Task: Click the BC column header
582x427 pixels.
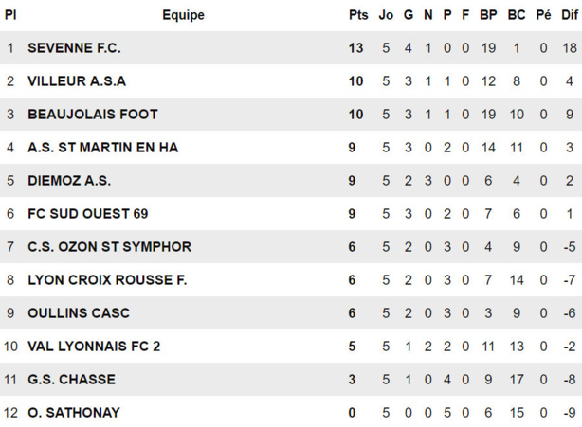Action: tap(517, 15)
